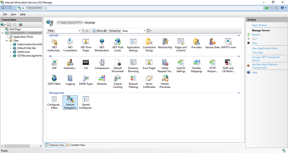Viewport: 288px width, 153px height.
Task: Switch to the Features View tab
Action: pos(55,145)
